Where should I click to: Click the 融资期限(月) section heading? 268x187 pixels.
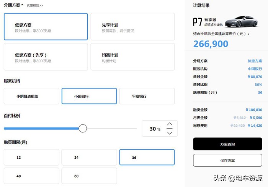(x=16, y=142)
